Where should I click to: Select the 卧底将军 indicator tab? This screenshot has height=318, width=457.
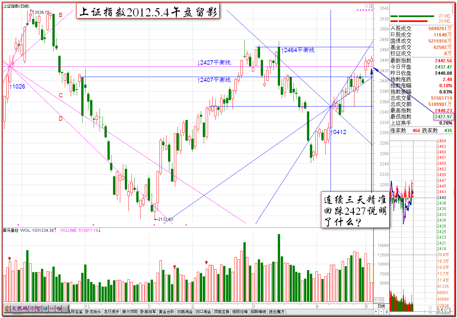pyautogui.click(x=148, y=311)
